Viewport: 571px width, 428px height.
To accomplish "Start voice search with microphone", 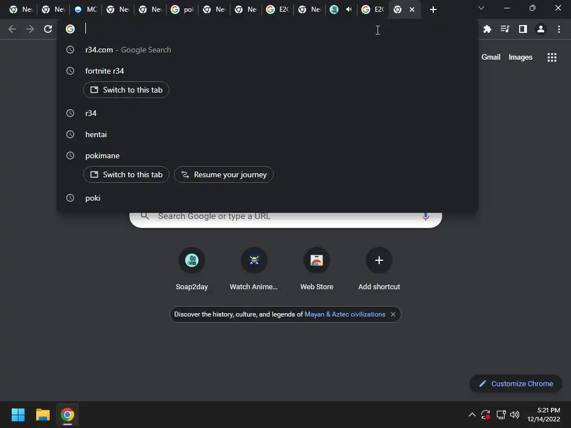I will pyautogui.click(x=425, y=217).
